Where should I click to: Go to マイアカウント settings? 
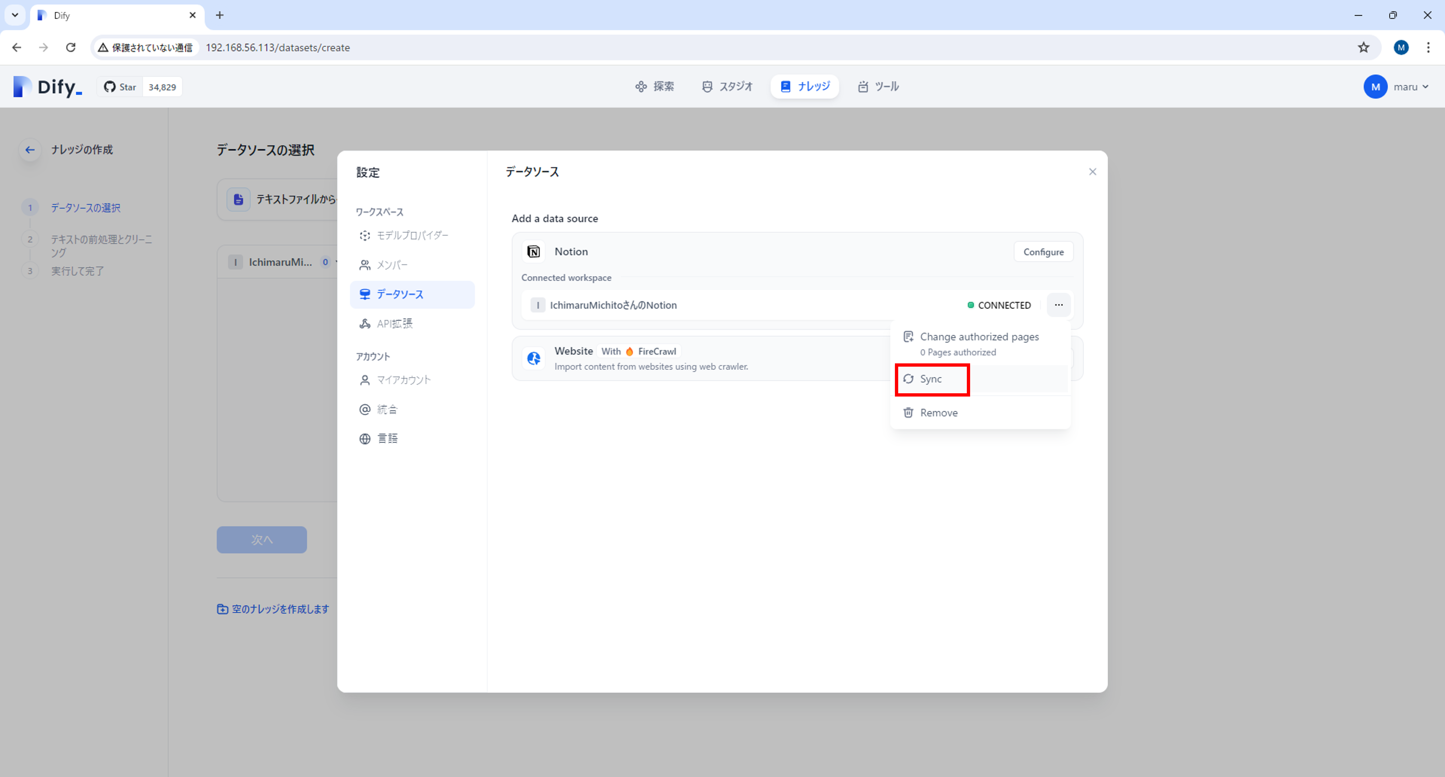pyautogui.click(x=403, y=380)
